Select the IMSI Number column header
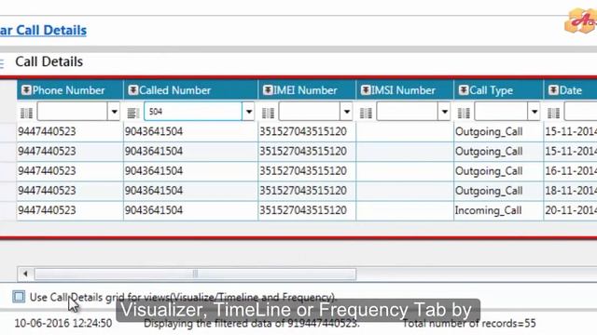The height and width of the screenshot is (335, 597). [x=405, y=90]
